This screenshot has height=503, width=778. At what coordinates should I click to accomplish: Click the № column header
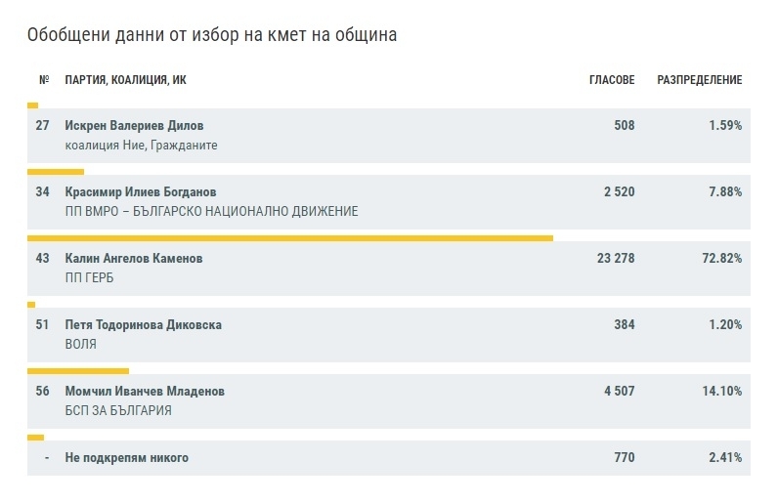(44, 80)
